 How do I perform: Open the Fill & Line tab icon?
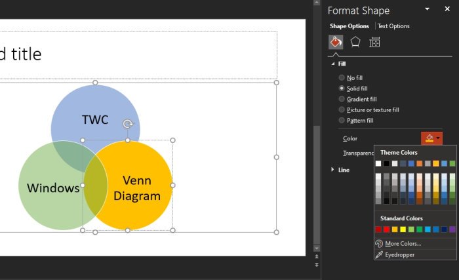(336, 42)
